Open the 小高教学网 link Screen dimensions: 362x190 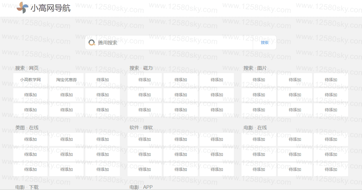pos(30,80)
